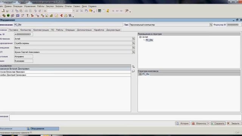
Task: Click the envelope icon in second toolbar
Action: click(x=66, y=15)
